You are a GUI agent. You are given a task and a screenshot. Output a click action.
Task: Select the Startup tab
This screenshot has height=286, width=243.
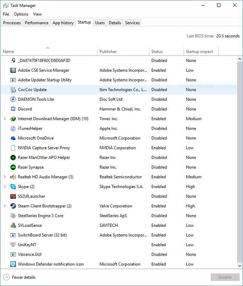84,22
